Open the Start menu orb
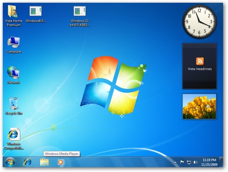The width and height of the screenshot is (228, 172). click(10, 162)
